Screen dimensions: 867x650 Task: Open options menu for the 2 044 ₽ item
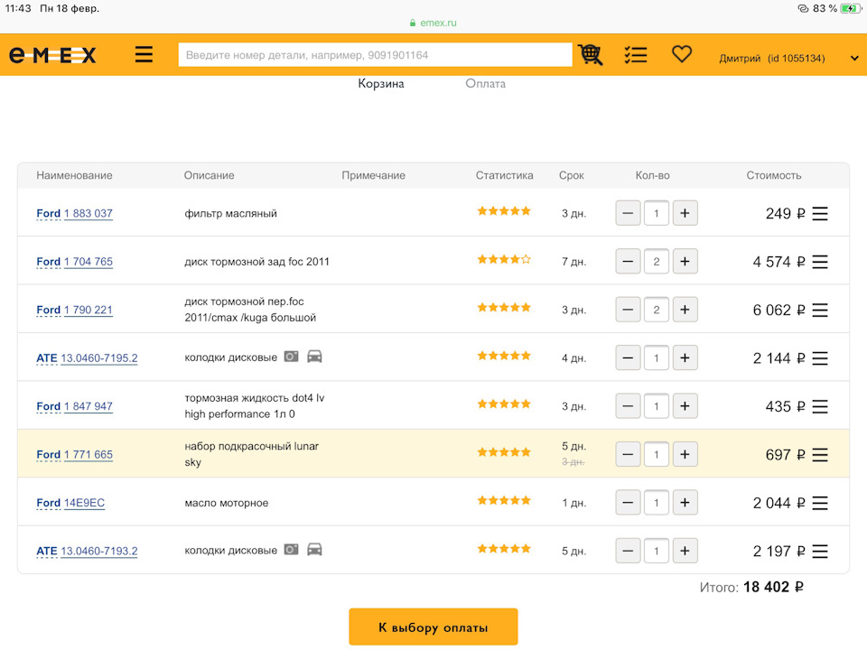point(820,503)
